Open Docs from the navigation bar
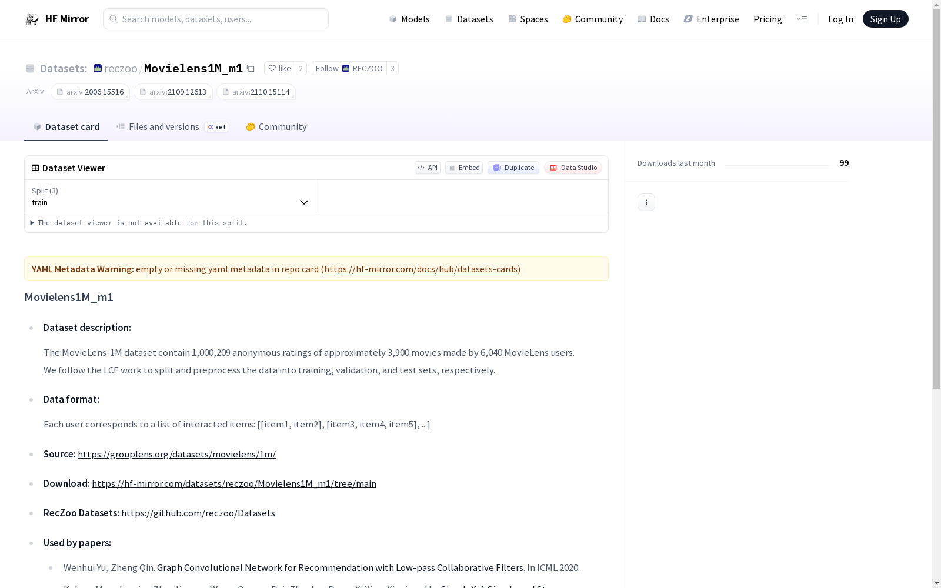This screenshot has width=941, height=588. pyautogui.click(x=653, y=19)
